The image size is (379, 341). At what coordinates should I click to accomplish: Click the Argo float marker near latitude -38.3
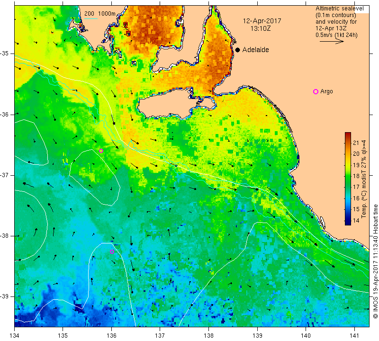[112, 251]
